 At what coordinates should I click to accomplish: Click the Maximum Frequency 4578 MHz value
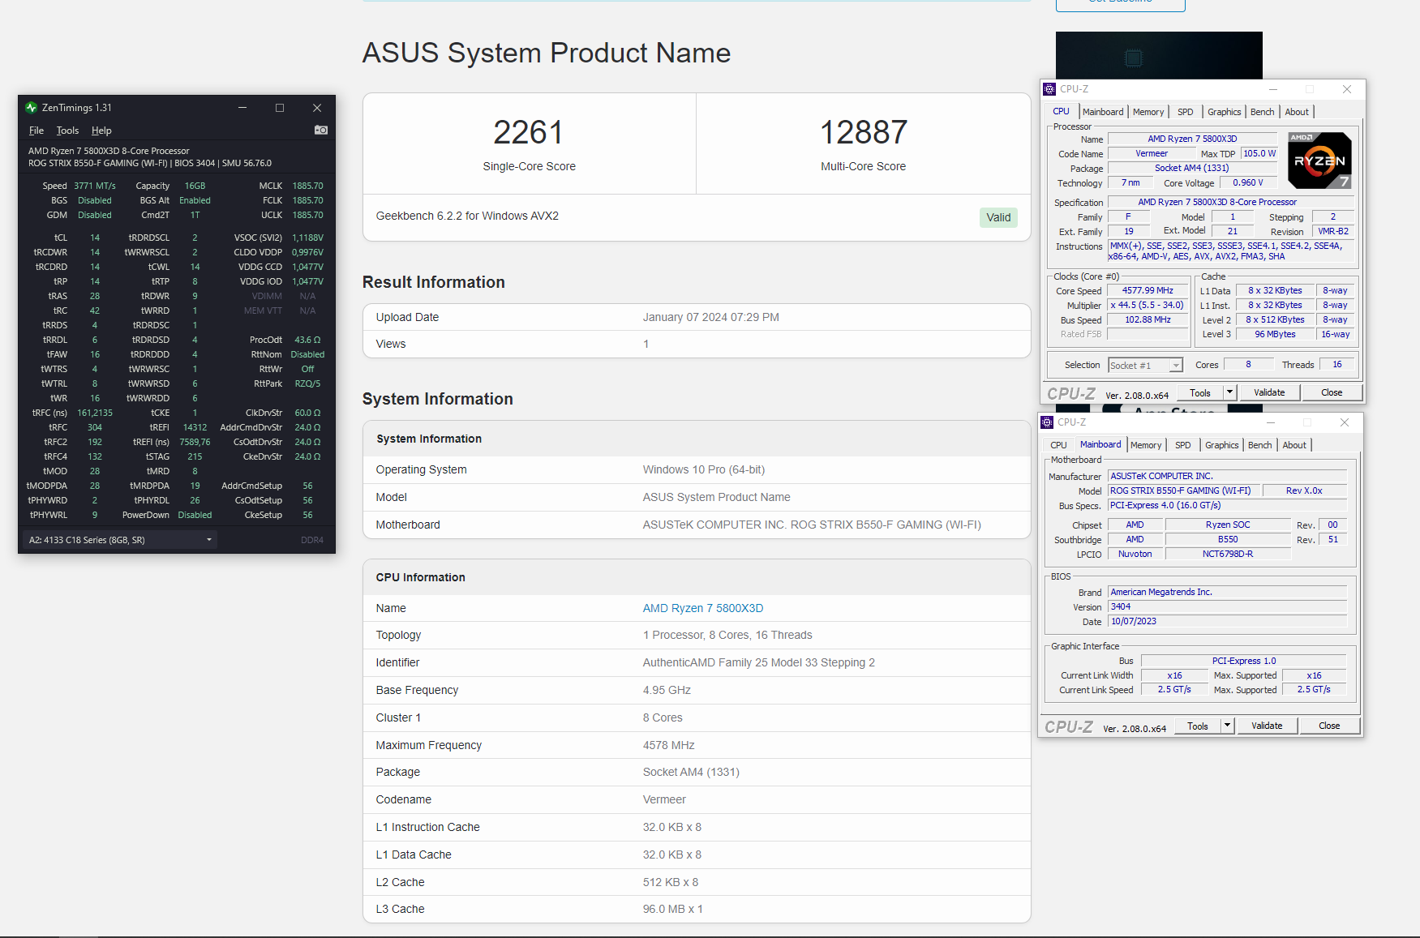pos(669,745)
